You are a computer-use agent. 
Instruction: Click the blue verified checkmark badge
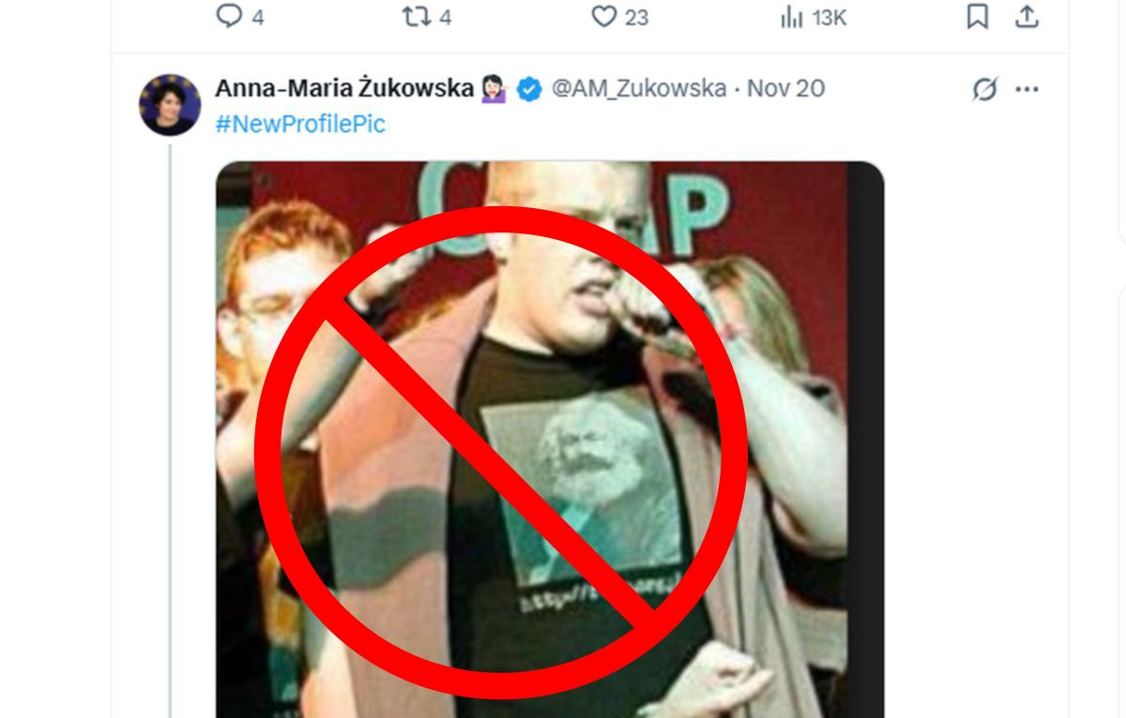tap(528, 89)
